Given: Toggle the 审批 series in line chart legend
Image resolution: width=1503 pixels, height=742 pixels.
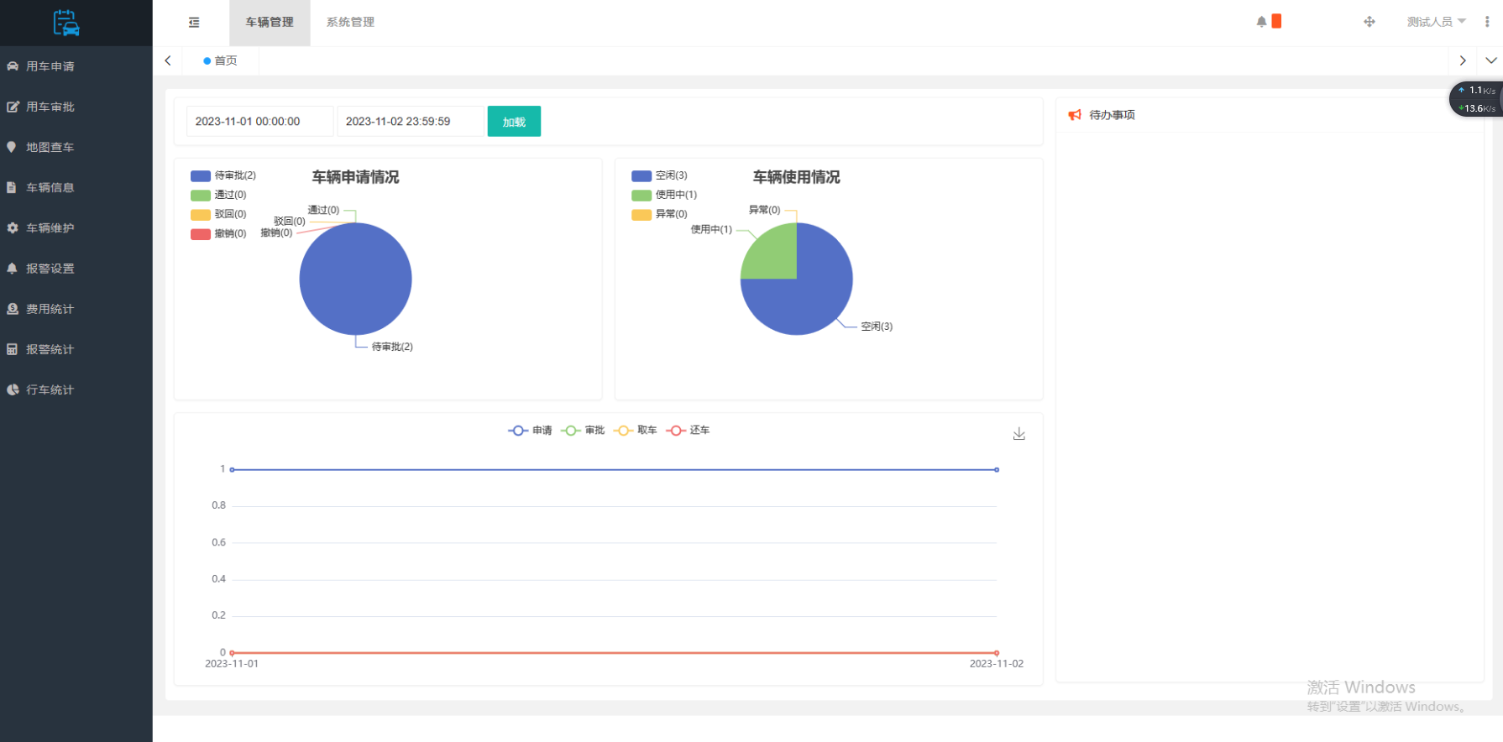Looking at the screenshot, I should [x=583, y=431].
